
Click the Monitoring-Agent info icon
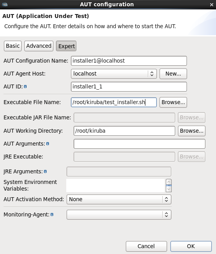[52, 214]
